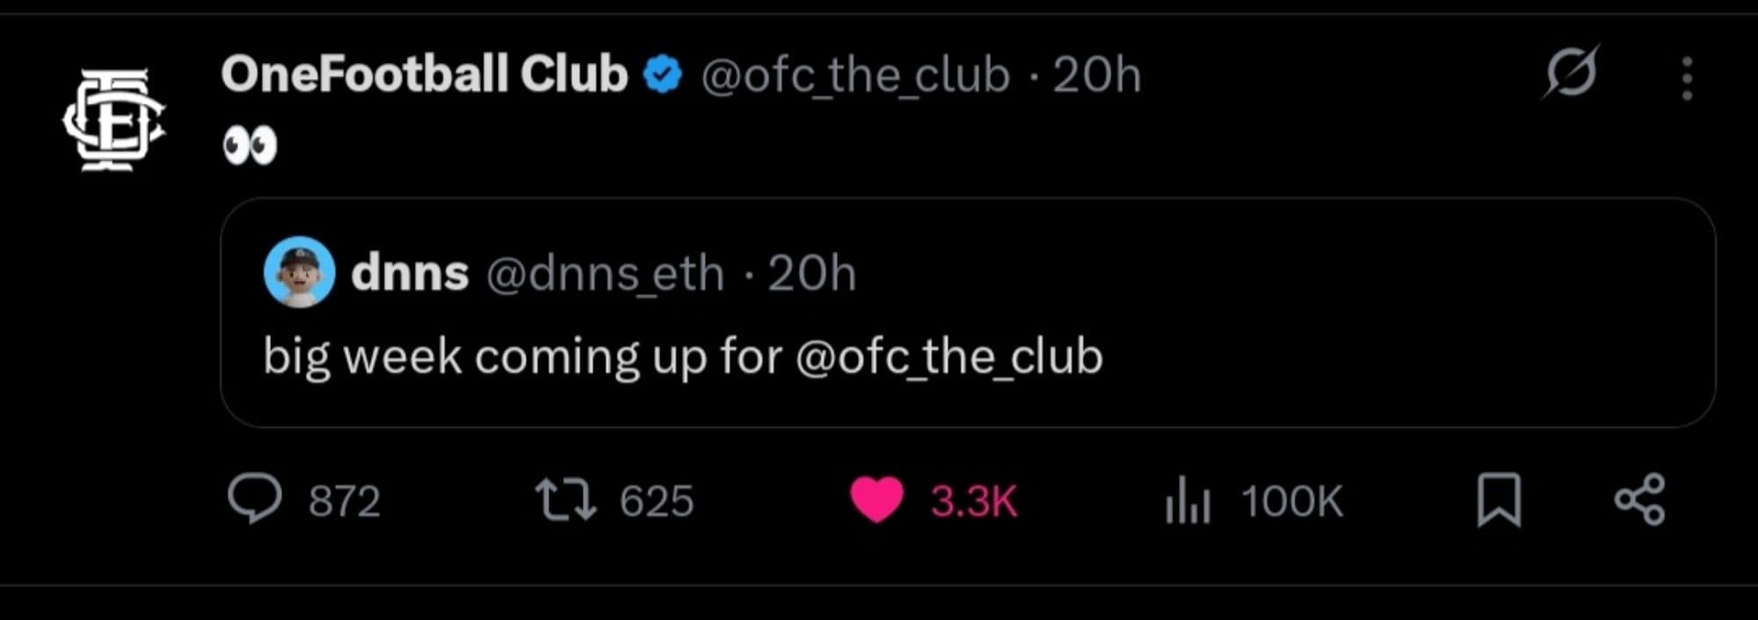The image size is (1758, 620).
Task: Open the dnns profile avatar in quote
Action: 299,272
